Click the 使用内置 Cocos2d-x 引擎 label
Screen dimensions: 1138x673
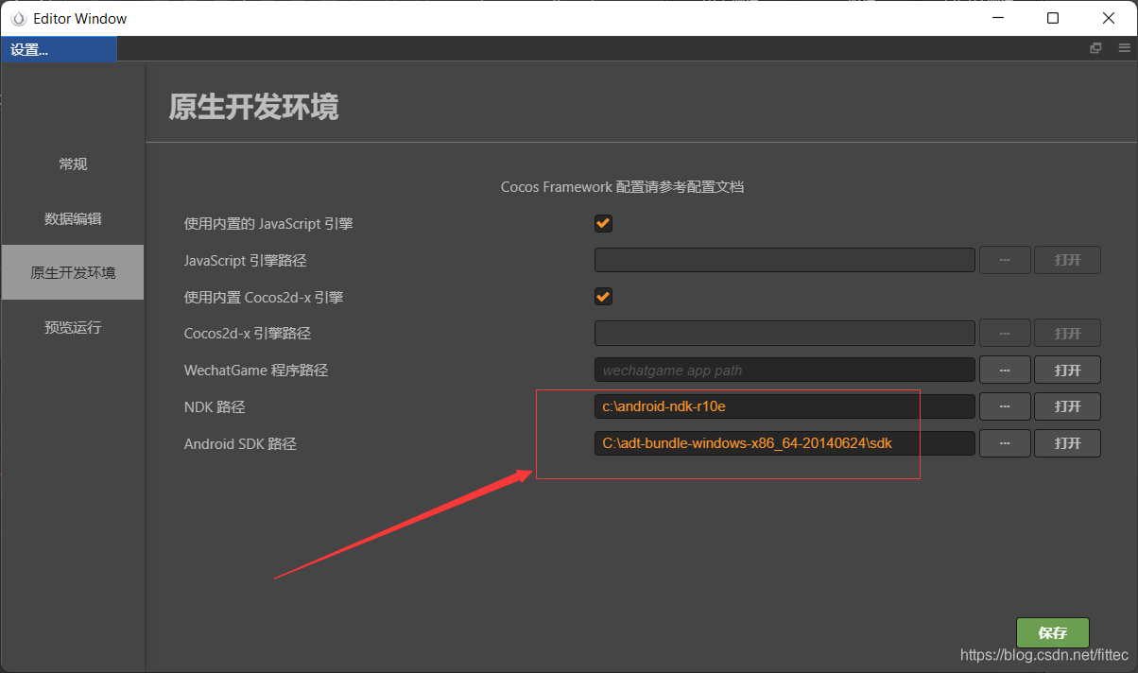[264, 298]
